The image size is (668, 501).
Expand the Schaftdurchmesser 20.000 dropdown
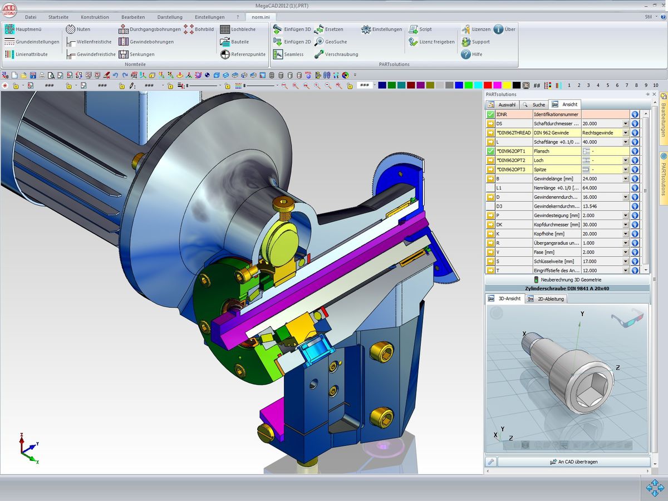[626, 124]
